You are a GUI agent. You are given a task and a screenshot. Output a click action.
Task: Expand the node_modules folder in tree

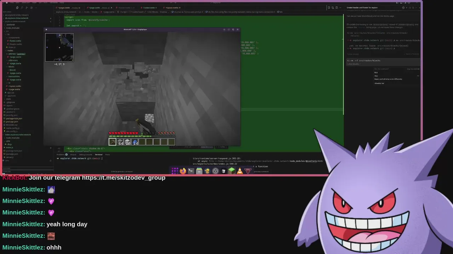[x=13, y=28]
